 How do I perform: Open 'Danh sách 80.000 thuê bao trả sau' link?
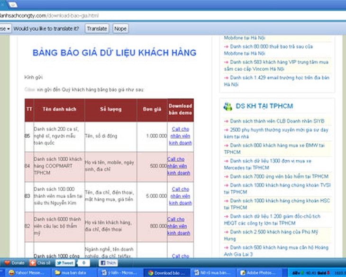click(269, 50)
